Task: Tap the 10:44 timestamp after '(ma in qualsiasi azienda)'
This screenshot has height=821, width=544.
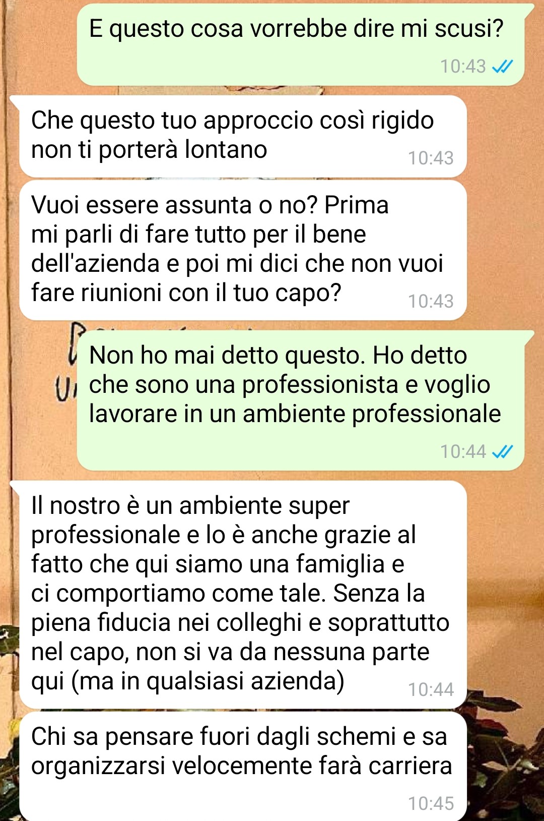Action: click(431, 689)
